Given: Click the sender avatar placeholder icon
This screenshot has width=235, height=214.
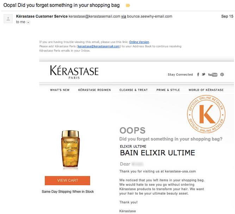Looking at the screenshot, I should click(x=8, y=19).
